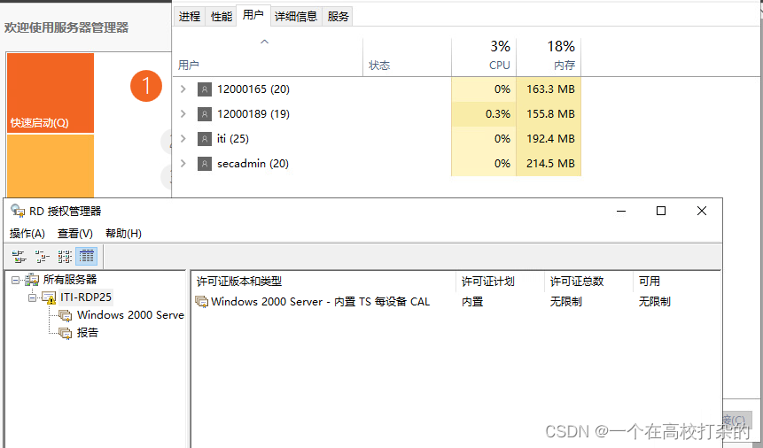
Task: Expand the secadmin (20) user row
Action: click(x=183, y=164)
